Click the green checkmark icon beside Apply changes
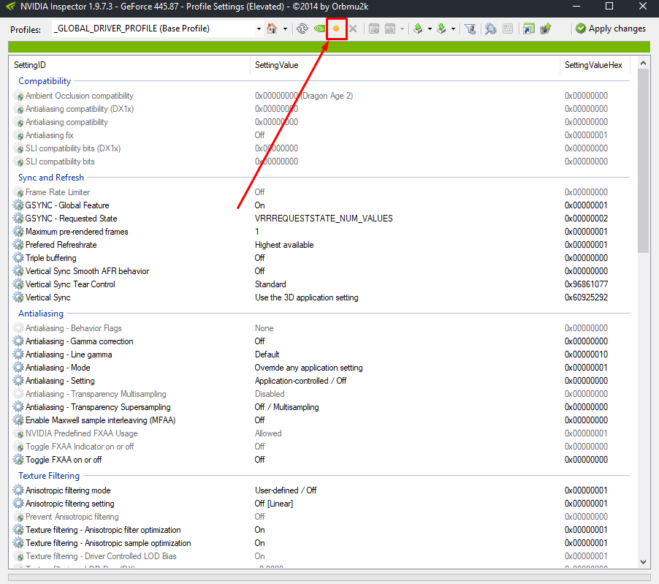 581,29
